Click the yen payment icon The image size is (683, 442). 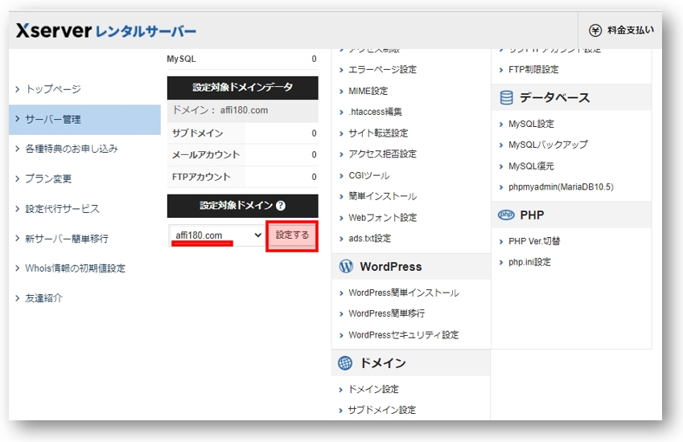point(595,31)
